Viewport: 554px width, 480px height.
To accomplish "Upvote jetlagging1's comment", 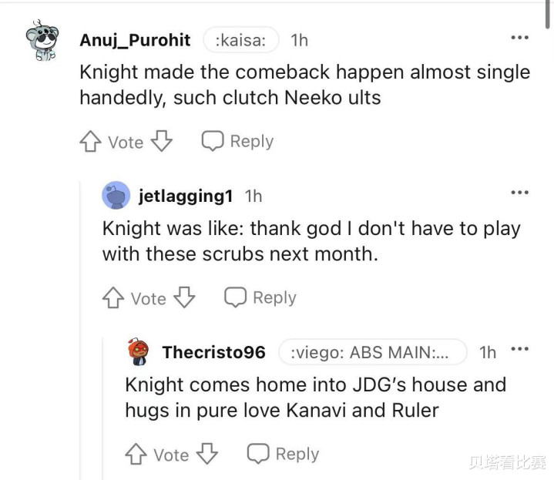I will pyautogui.click(x=115, y=298).
